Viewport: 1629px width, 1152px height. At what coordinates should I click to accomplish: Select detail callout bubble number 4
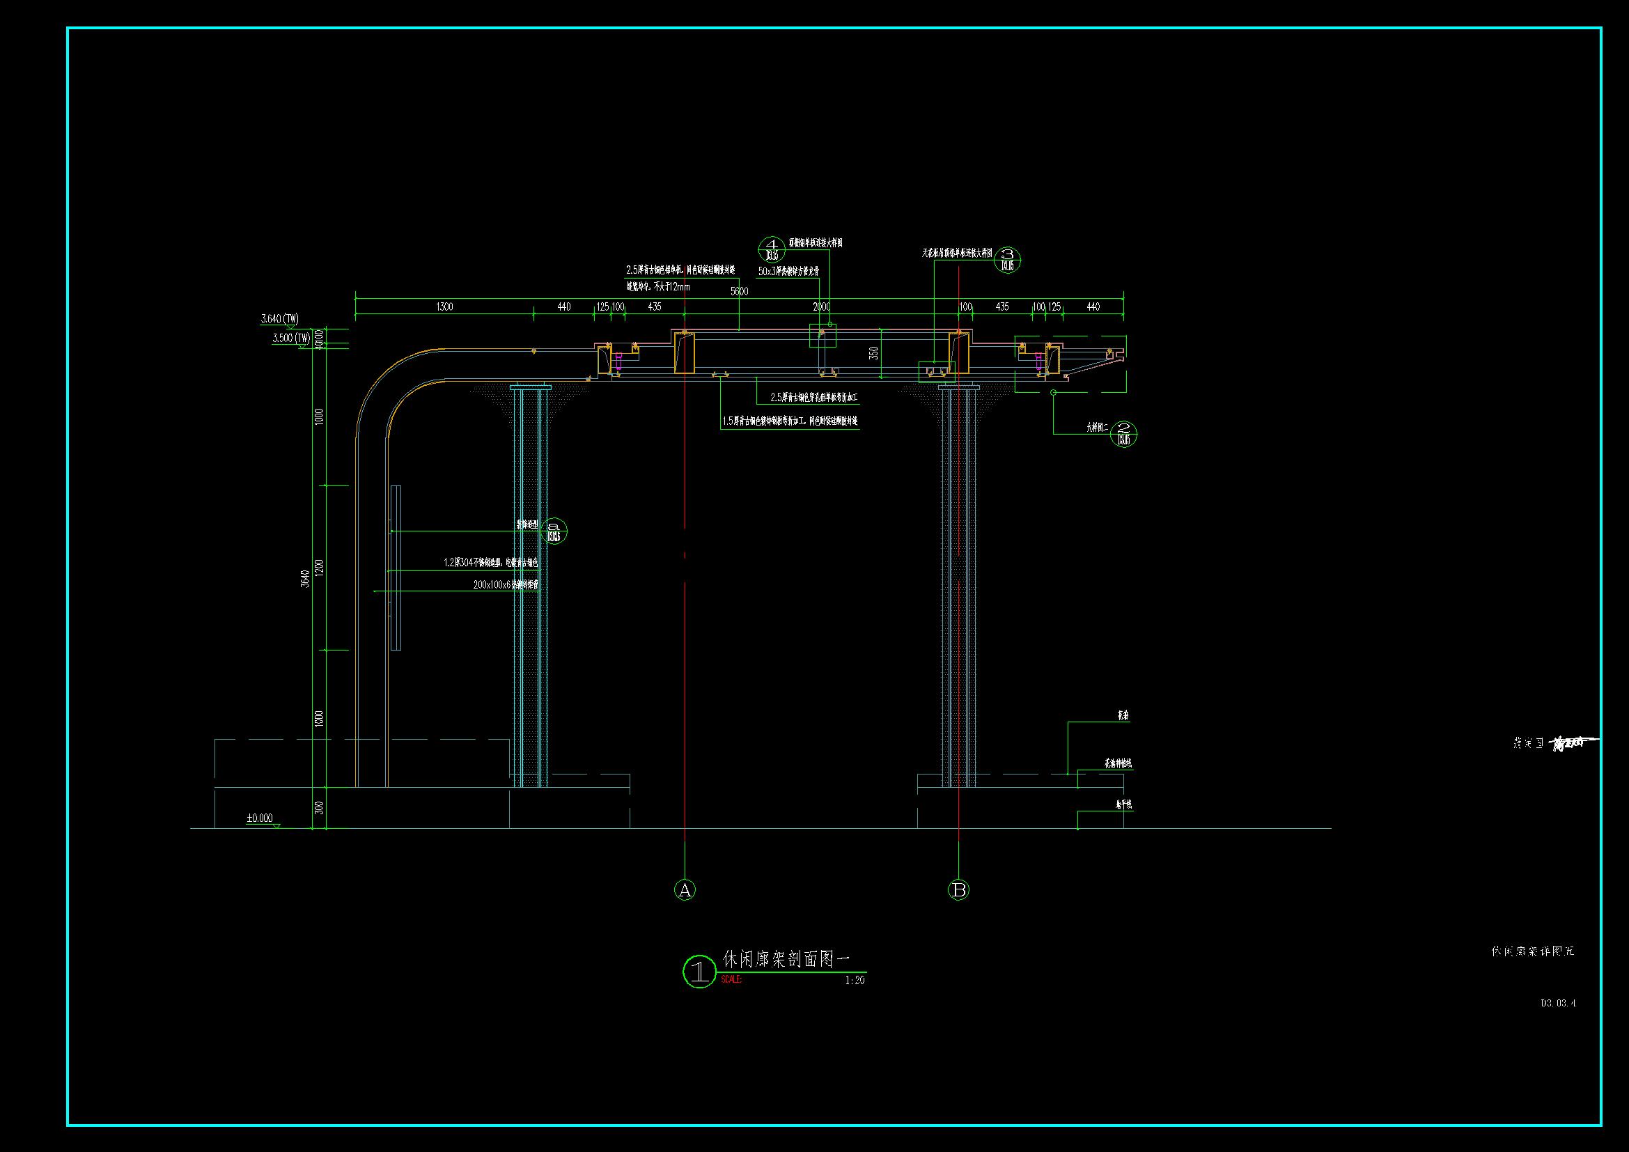coord(772,250)
